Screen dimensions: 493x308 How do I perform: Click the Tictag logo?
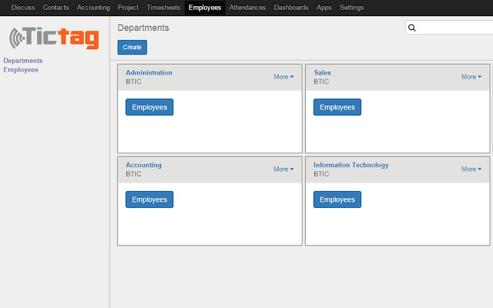click(x=54, y=38)
